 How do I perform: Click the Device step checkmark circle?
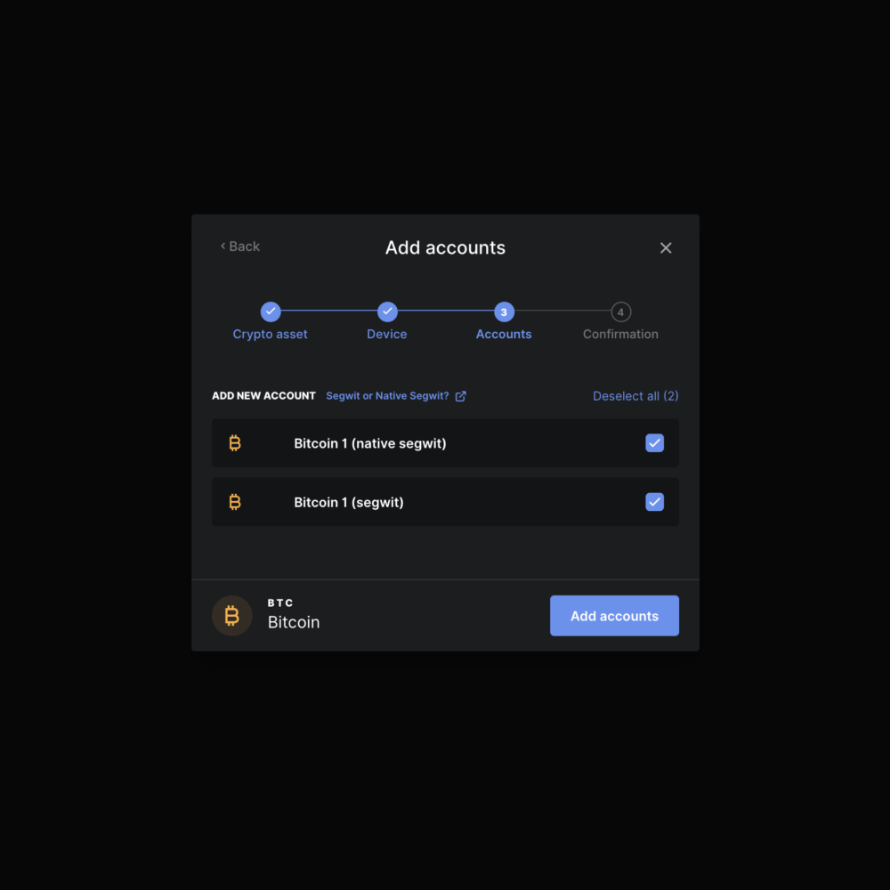click(x=387, y=311)
